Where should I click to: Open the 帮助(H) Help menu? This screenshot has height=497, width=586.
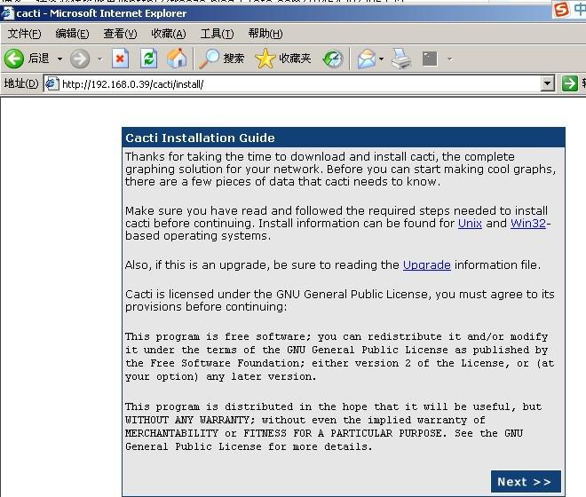coord(265,34)
